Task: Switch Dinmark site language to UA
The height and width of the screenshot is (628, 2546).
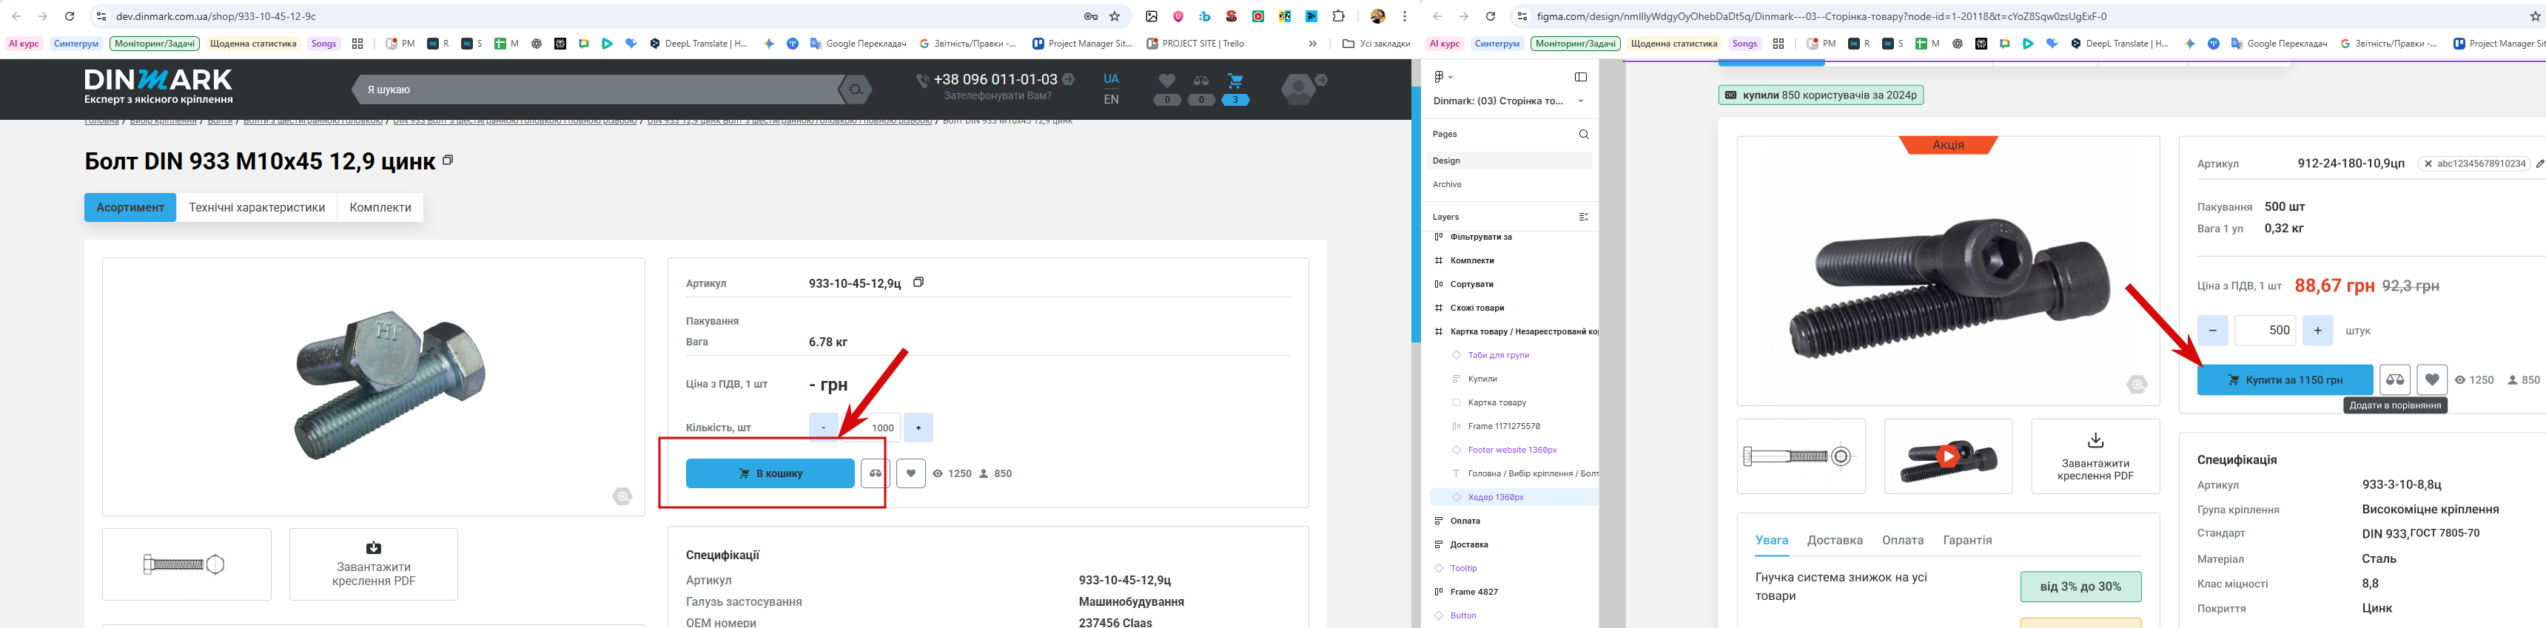Action: 1111,79
